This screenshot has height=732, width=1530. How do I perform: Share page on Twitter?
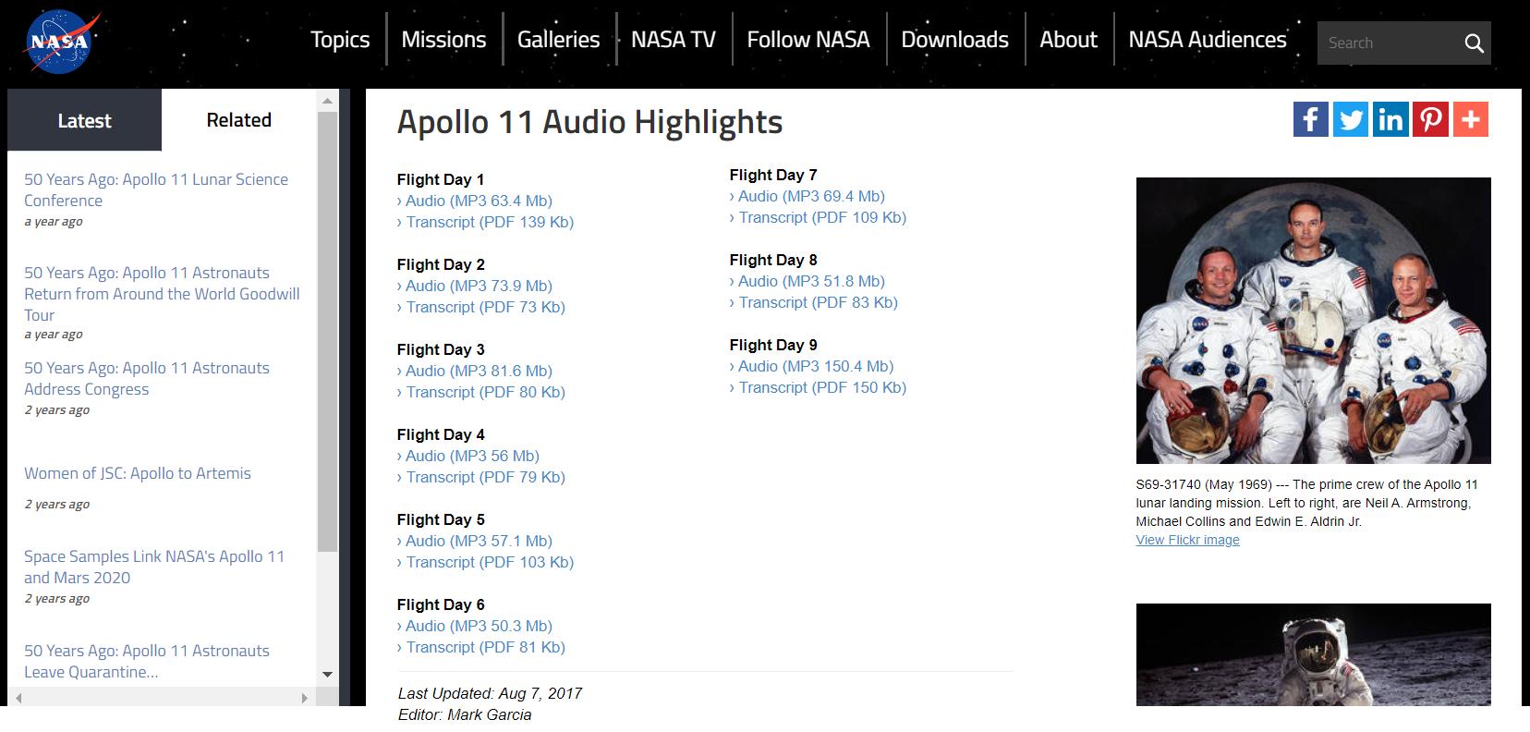coord(1351,119)
